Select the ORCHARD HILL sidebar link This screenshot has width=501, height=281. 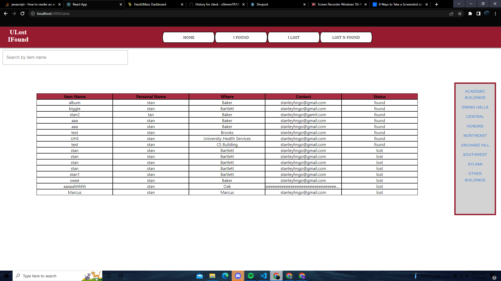(475, 145)
